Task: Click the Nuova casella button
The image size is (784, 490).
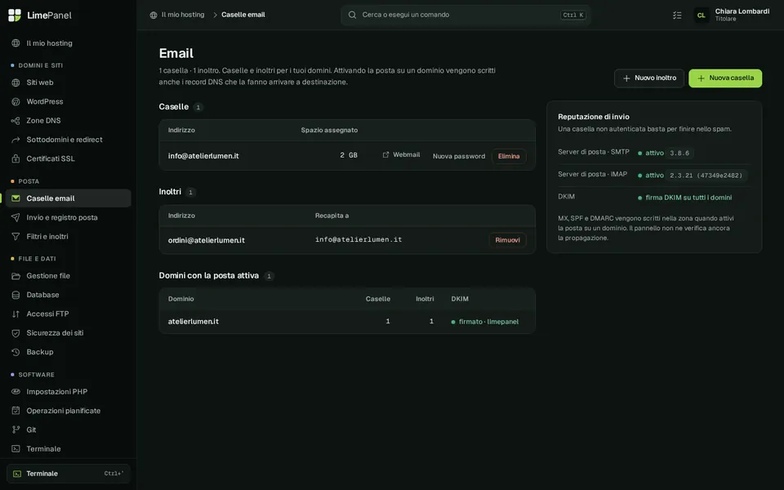Action: click(x=725, y=78)
